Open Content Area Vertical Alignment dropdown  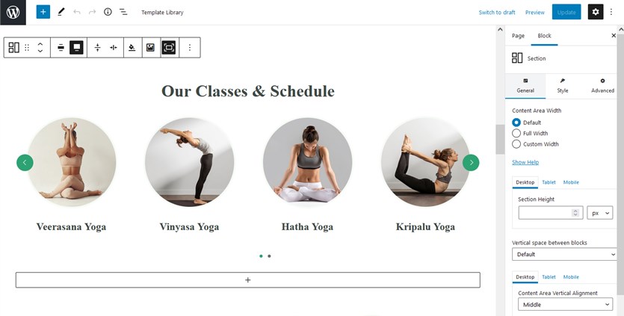pyautogui.click(x=565, y=305)
